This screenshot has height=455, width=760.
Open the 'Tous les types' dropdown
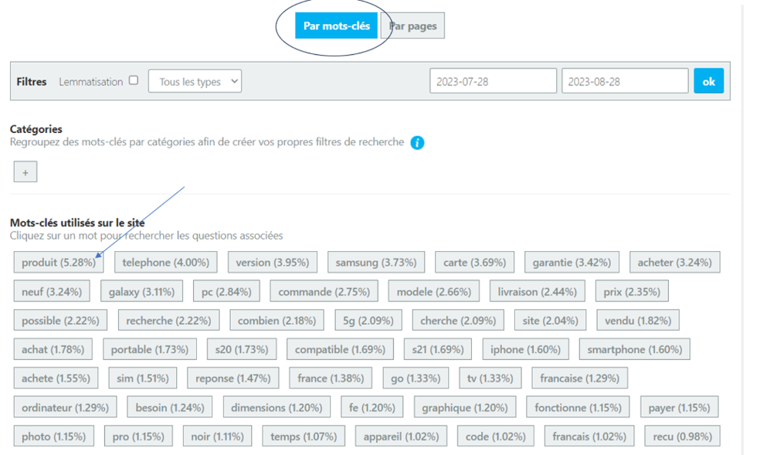click(195, 82)
